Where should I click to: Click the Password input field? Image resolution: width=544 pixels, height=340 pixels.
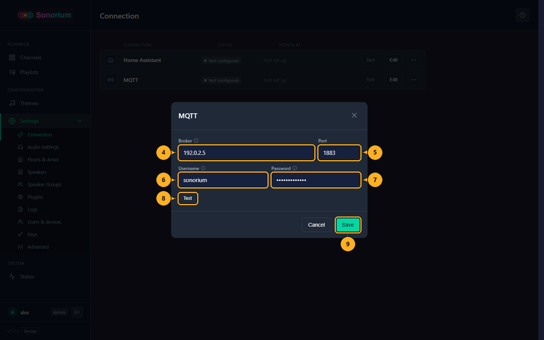316,180
